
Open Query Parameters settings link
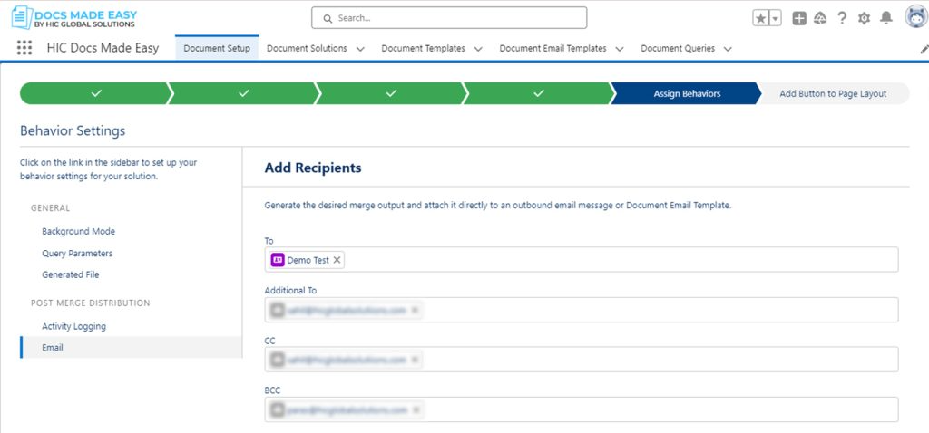point(77,253)
